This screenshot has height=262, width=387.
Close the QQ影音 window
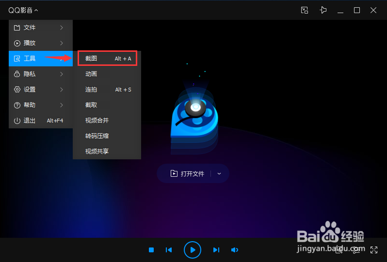(373, 10)
